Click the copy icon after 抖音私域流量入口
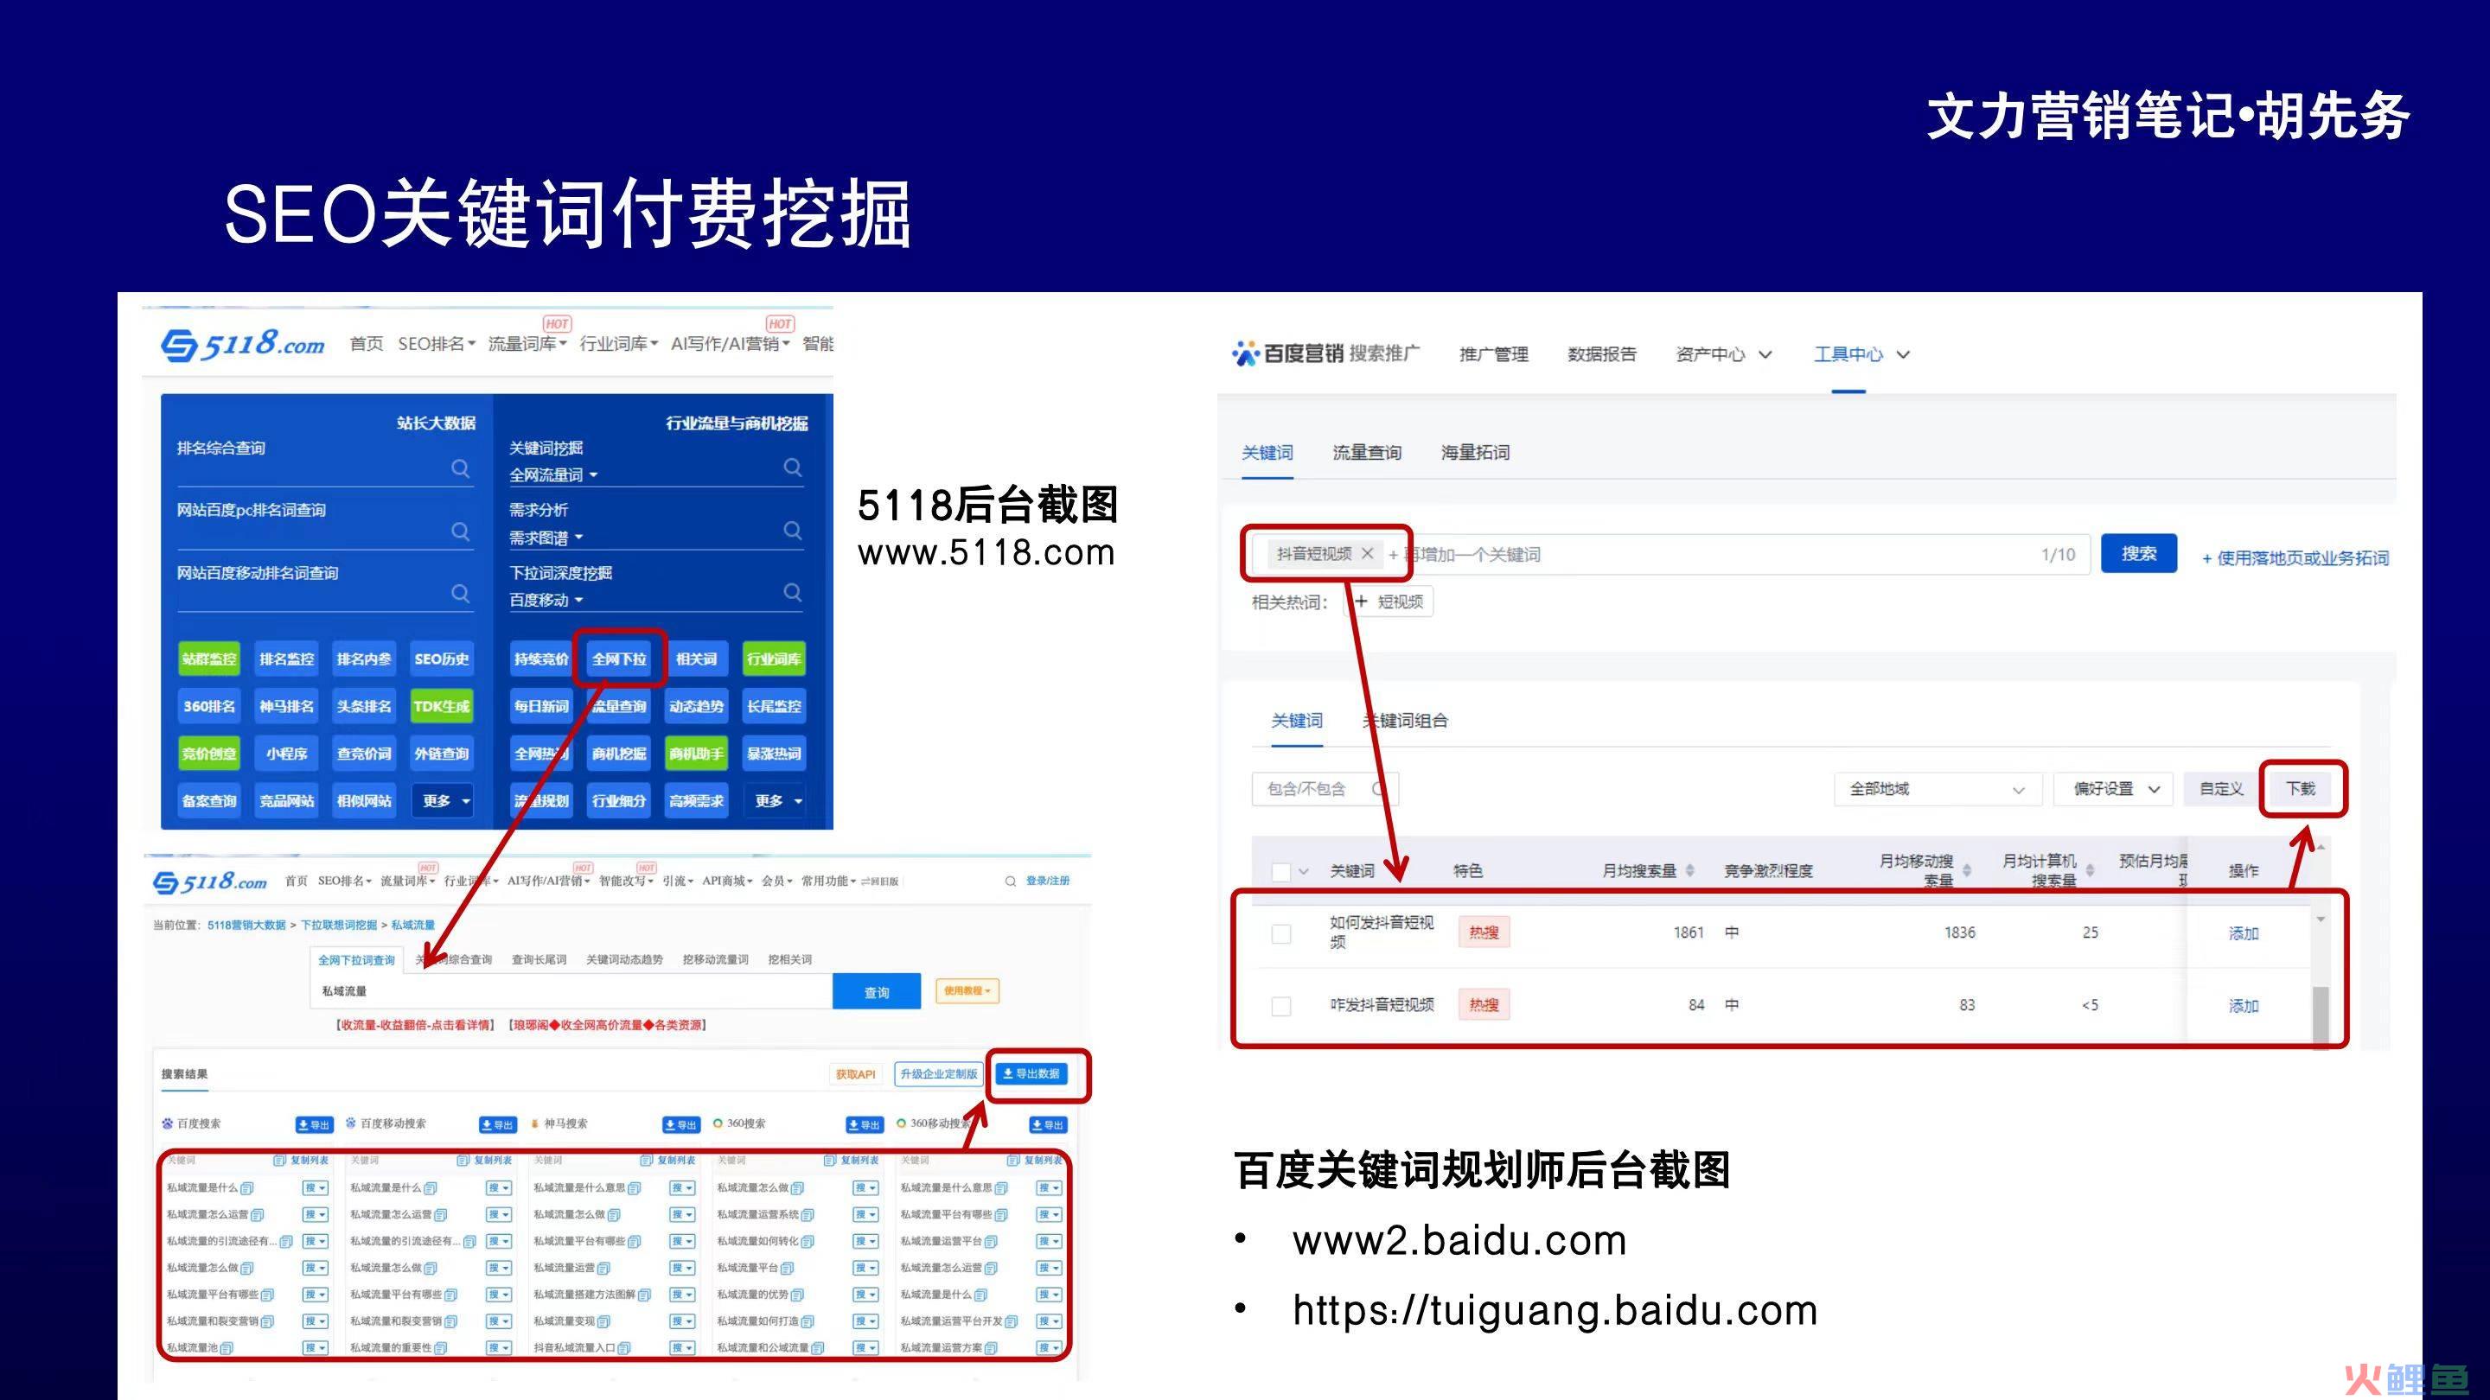Image resolution: width=2490 pixels, height=1400 pixels. pos(623,1348)
